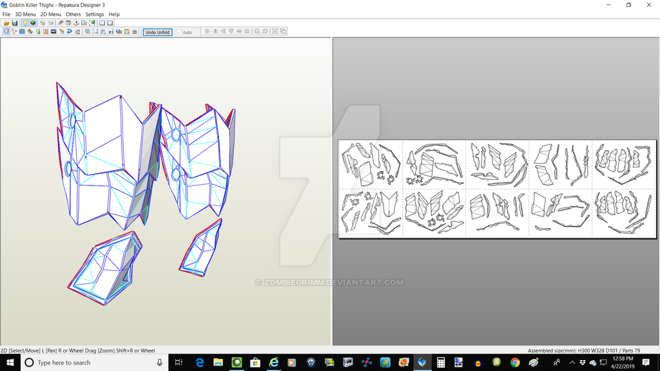Click the gray redo arrow icon
The image size is (660, 371).
[x=77, y=31]
